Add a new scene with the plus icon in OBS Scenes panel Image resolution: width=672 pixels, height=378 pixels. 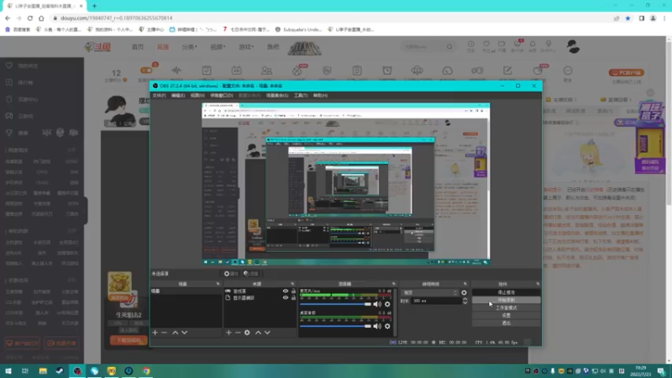[155, 333]
